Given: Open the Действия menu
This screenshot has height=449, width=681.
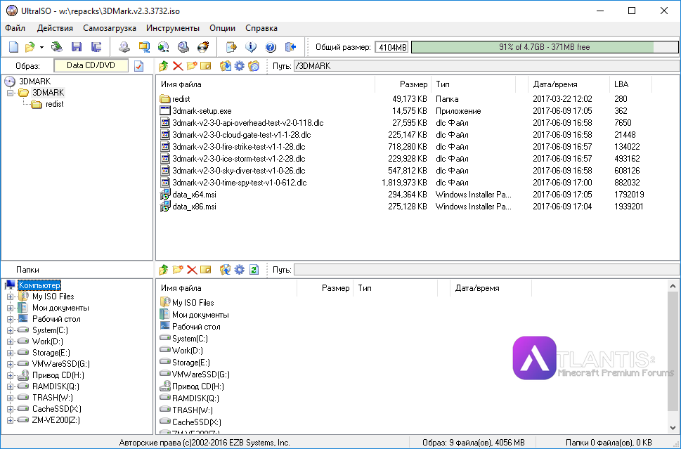Looking at the screenshot, I should pos(55,28).
